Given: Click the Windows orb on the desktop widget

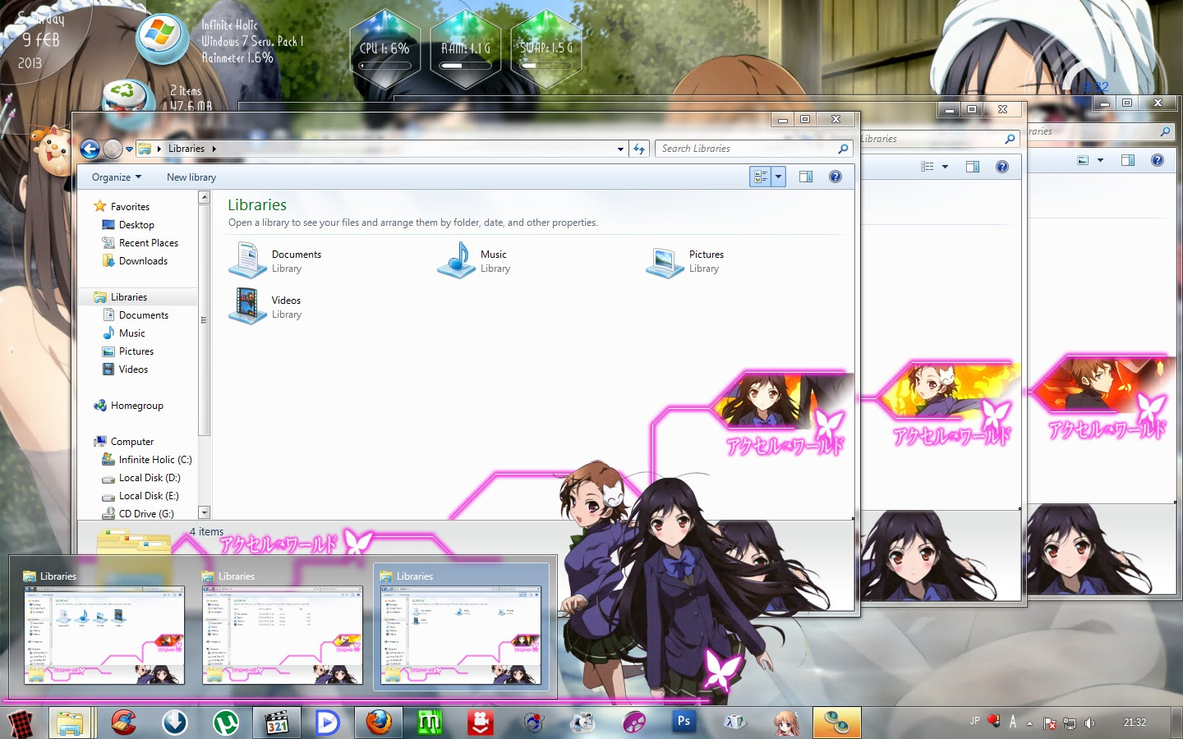Looking at the screenshot, I should (x=162, y=38).
